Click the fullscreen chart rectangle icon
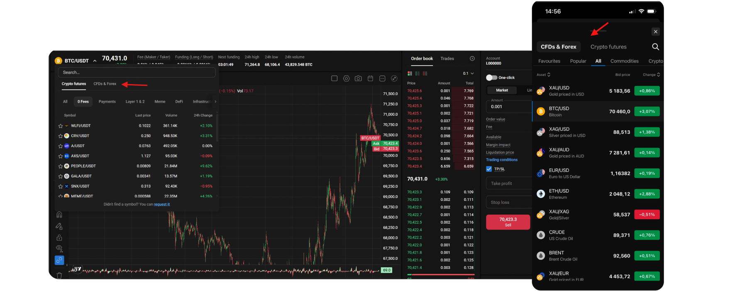Screen dimensions: 747x291 [x=334, y=78]
